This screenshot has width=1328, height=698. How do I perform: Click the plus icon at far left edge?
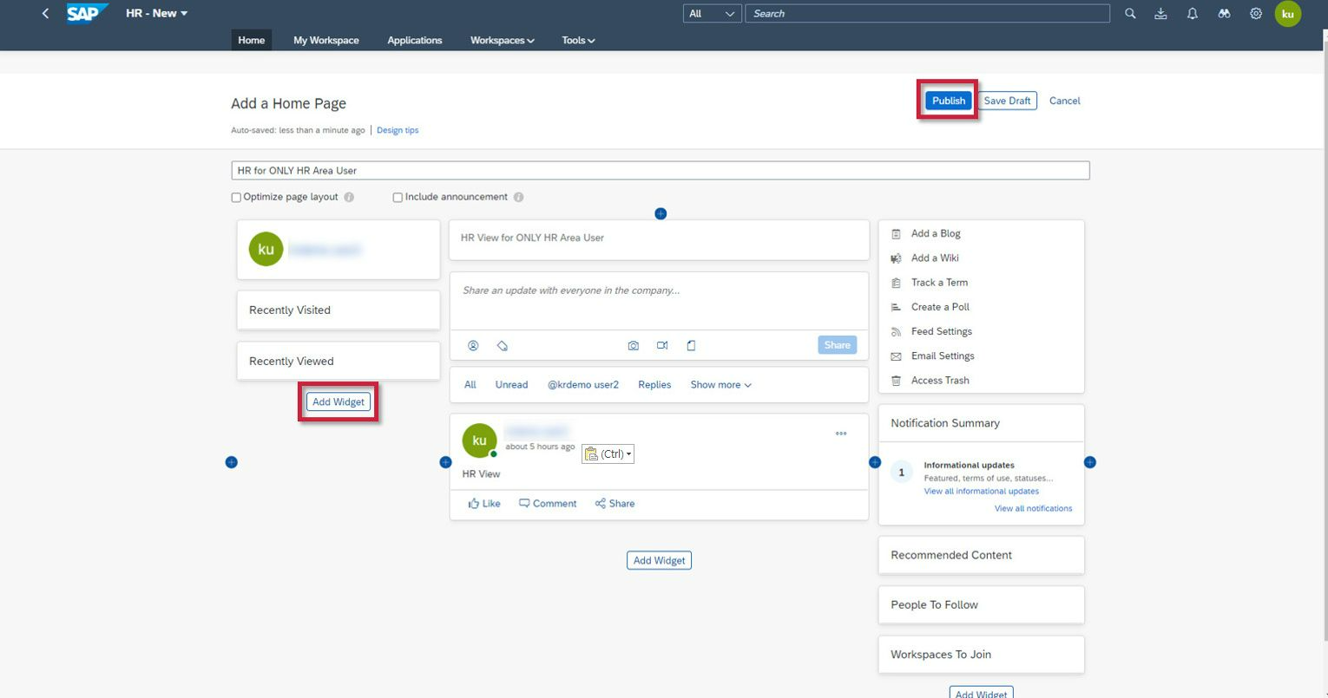coord(231,462)
